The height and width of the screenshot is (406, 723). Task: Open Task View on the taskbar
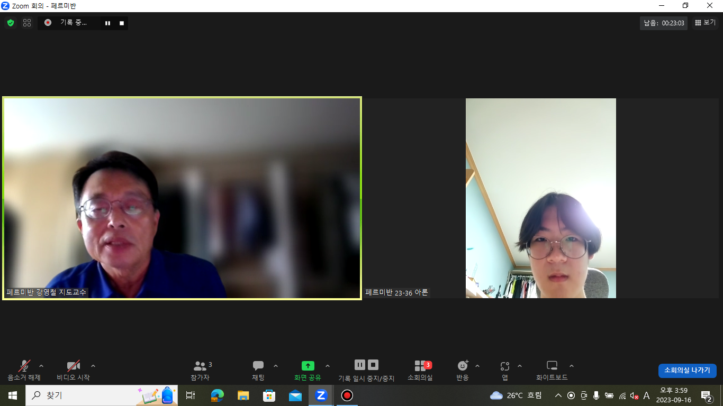pyautogui.click(x=191, y=395)
